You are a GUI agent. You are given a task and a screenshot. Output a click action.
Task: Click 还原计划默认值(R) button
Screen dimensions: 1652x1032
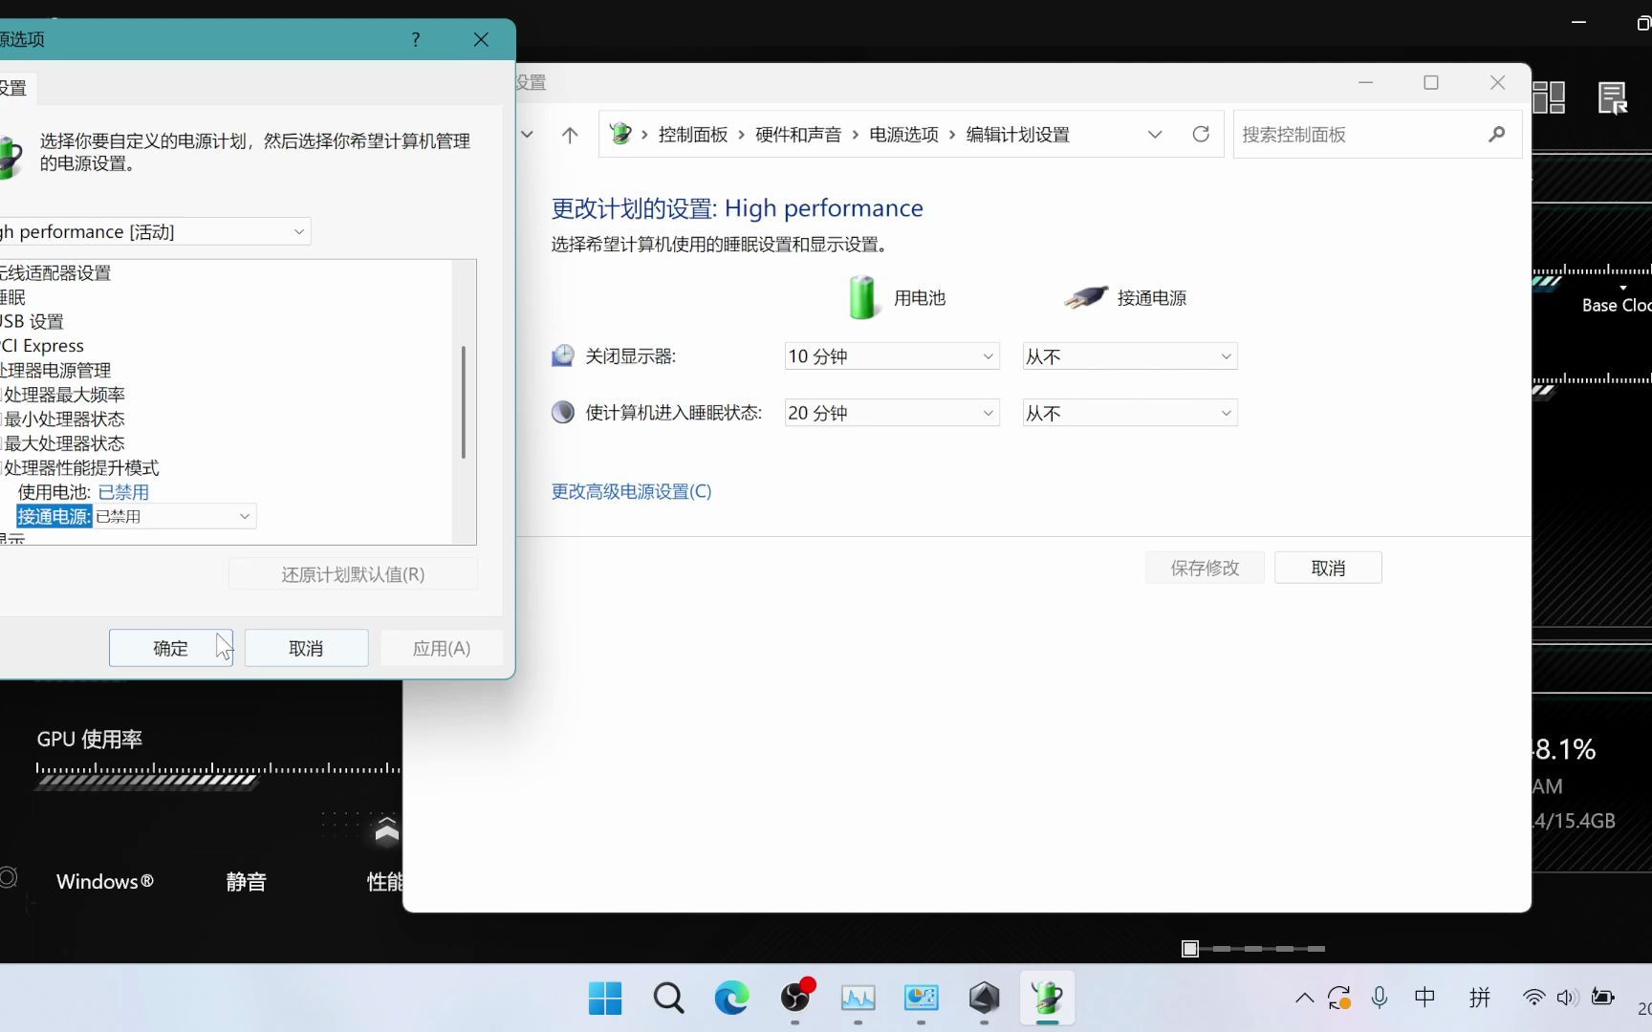point(353,574)
